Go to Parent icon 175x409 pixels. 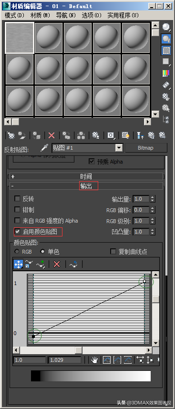coord(151,135)
